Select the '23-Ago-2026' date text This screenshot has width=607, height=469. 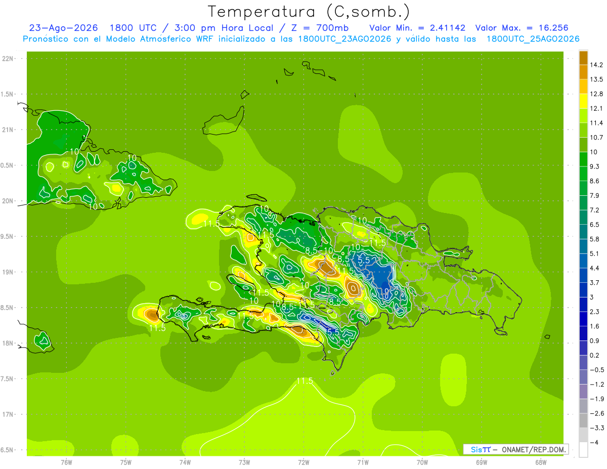(x=64, y=28)
